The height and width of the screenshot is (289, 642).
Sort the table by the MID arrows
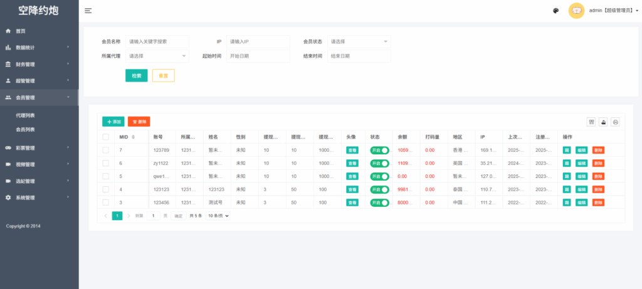coord(133,137)
